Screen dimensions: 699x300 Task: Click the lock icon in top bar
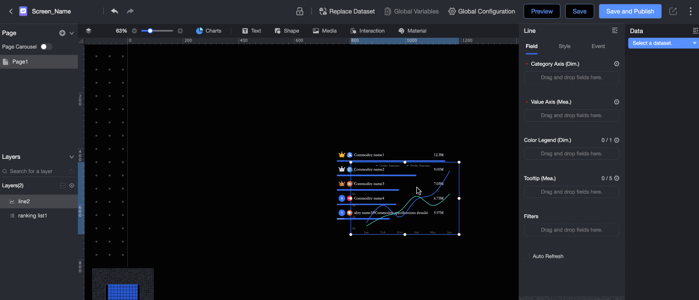[x=300, y=11]
